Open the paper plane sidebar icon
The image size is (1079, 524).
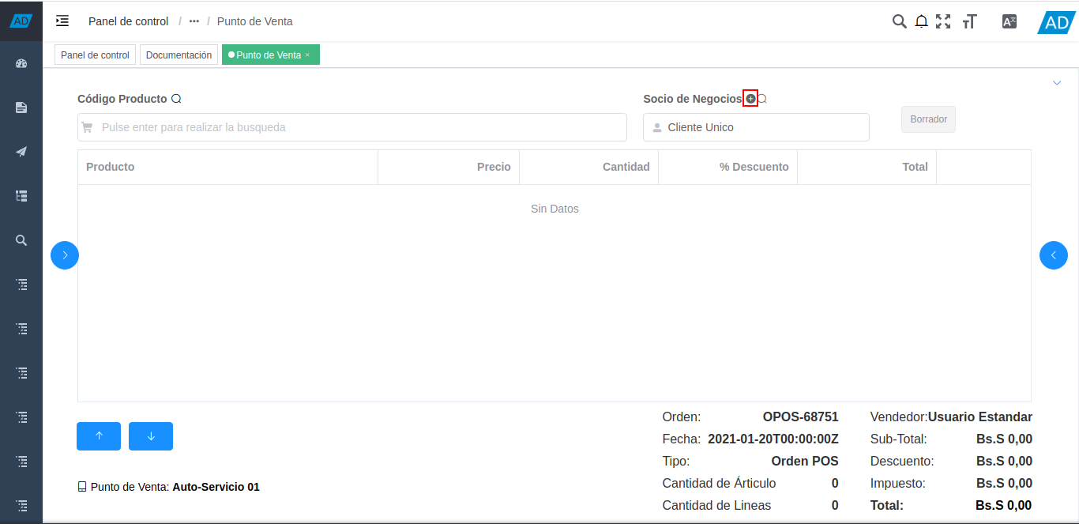[x=21, y=152]
